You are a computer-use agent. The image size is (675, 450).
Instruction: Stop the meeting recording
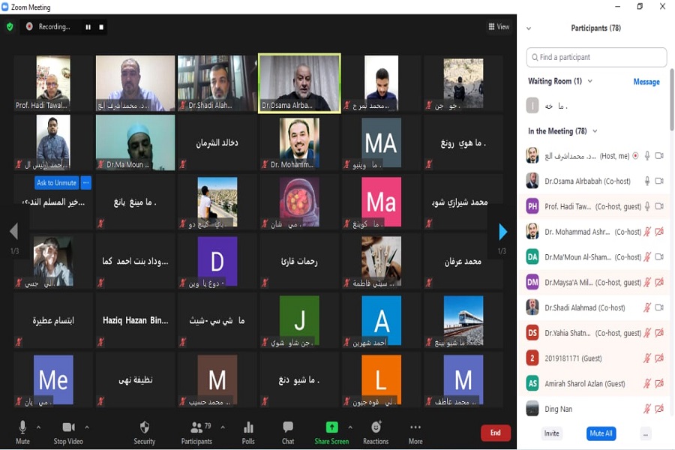click(x=101, y=27)
